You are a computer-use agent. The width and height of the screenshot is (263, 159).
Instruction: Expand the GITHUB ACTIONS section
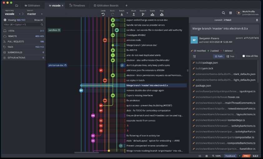pos(23,58)
